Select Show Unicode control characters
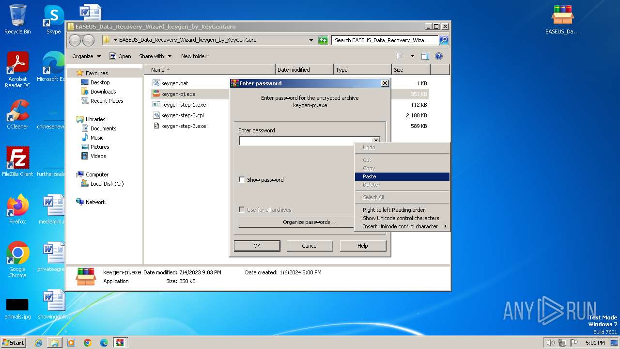This screenshot has height=349, width=620. (402, 218)
